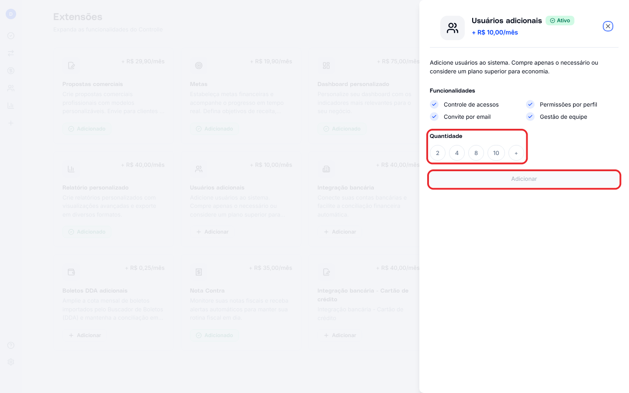Click the Dashboard personalizado grid icon
The height and width of the screenshot is (393, 629).
click(326, 65)
